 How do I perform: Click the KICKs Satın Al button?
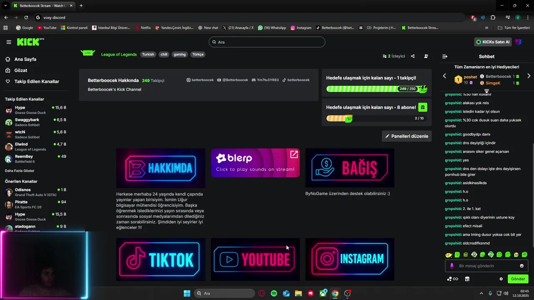(x=493, y=42)
